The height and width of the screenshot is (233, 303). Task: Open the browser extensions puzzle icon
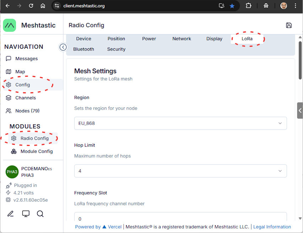pyautogui.click(x=249, y=6)
